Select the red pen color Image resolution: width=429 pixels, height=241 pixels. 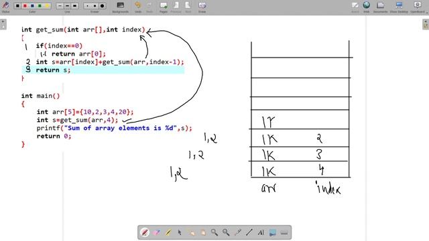25,6
